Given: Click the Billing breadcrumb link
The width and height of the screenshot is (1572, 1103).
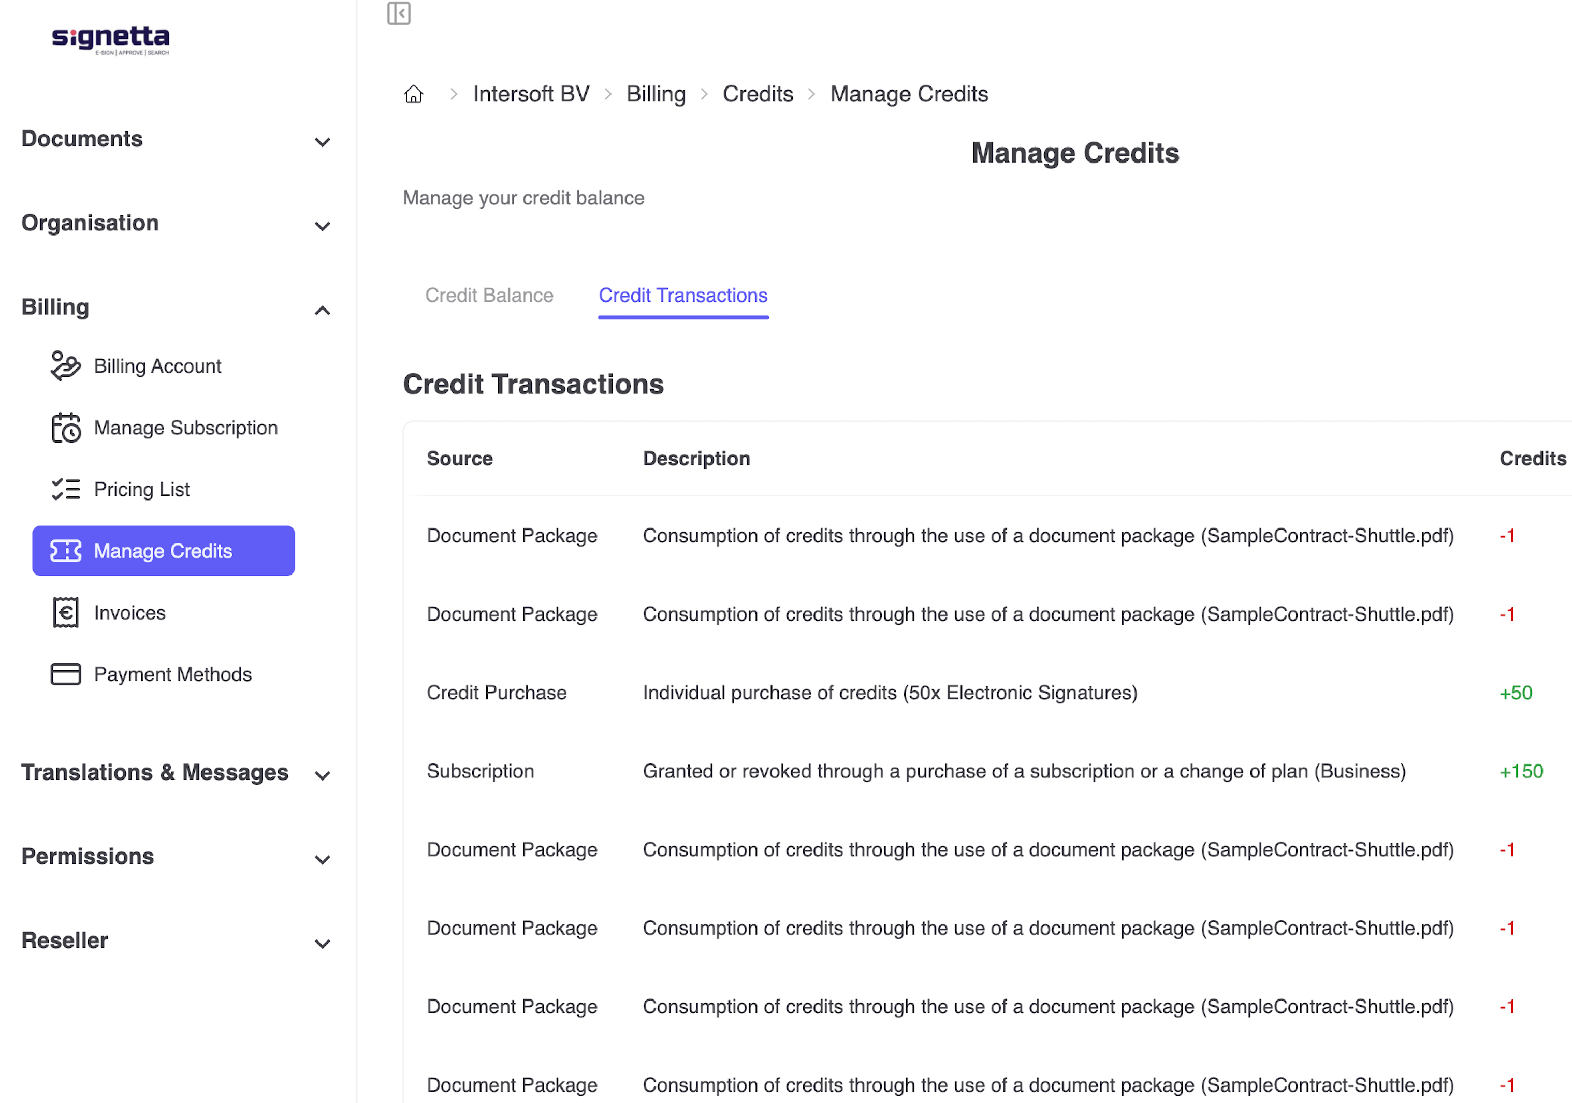Looking at the screenshot, I should tap(656, 94).
